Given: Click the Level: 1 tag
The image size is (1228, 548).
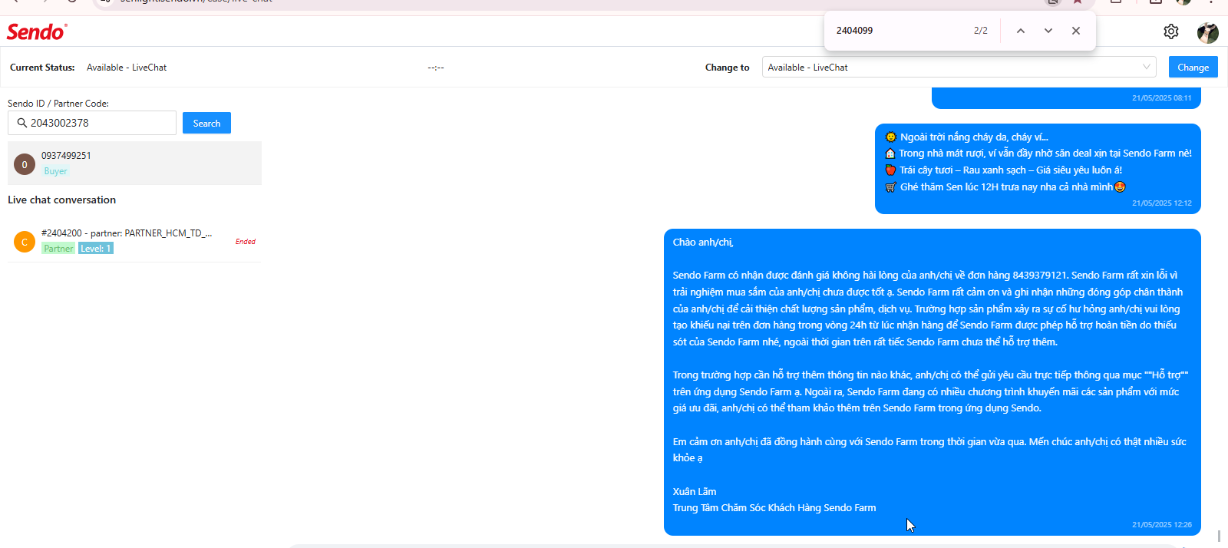Looking at the screenshot, I should click(x=96, y=249).
